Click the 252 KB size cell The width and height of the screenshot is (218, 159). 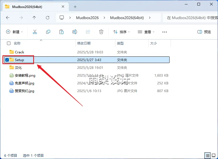[x=163, y=83]
